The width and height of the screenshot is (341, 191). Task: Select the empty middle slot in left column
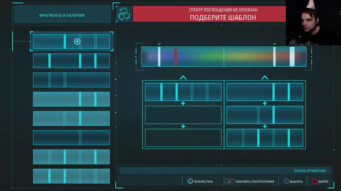tap(183, 115)
